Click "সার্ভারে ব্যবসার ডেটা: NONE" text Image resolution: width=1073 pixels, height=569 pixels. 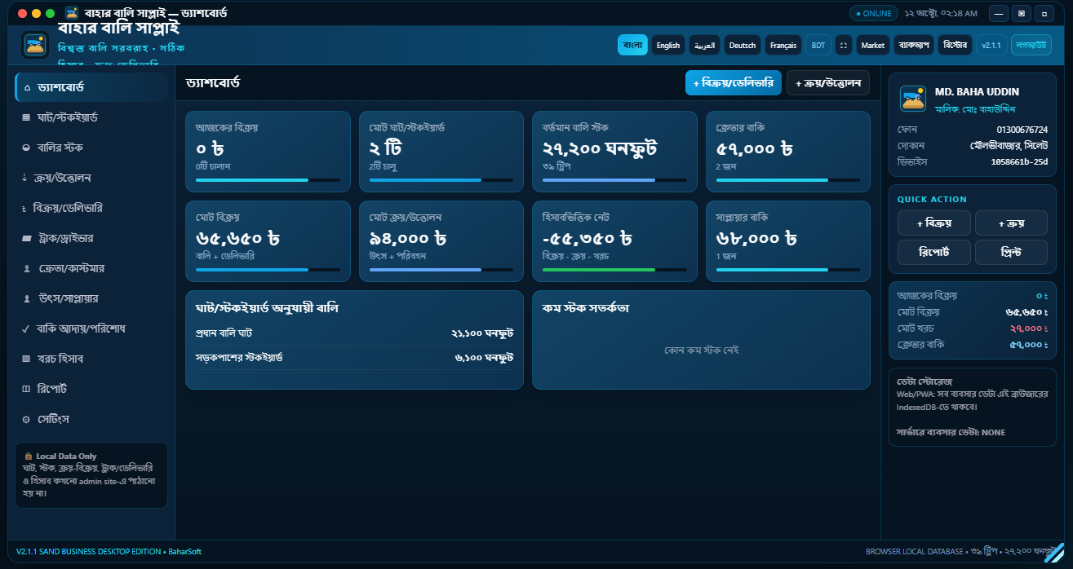(951, 432)
